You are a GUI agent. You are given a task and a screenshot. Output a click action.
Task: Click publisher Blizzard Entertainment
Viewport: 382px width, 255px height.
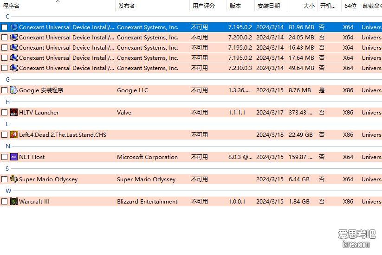coord(147,202)
